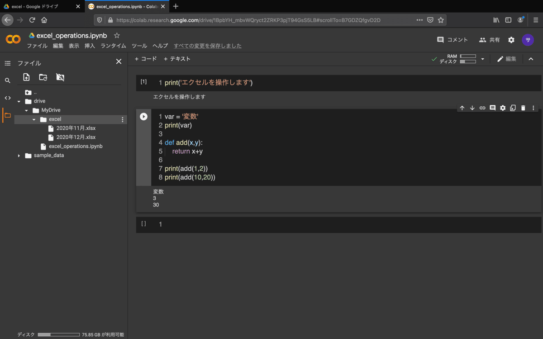The image size is (543, 339).
Task: Open the ランタイム menu
Action: [114, 46]
